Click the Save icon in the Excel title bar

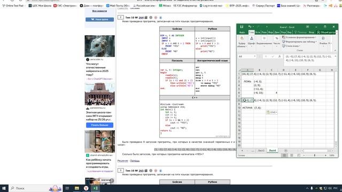(242, 27)
